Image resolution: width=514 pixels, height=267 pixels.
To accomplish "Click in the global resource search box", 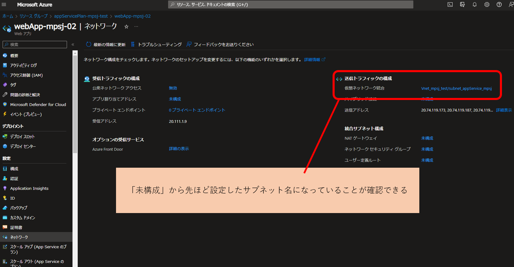I will 291,4.
